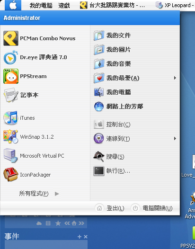Open 執行 terminal icon
The width and height of the screenshot is (195, 249).
tap(99, 171)
